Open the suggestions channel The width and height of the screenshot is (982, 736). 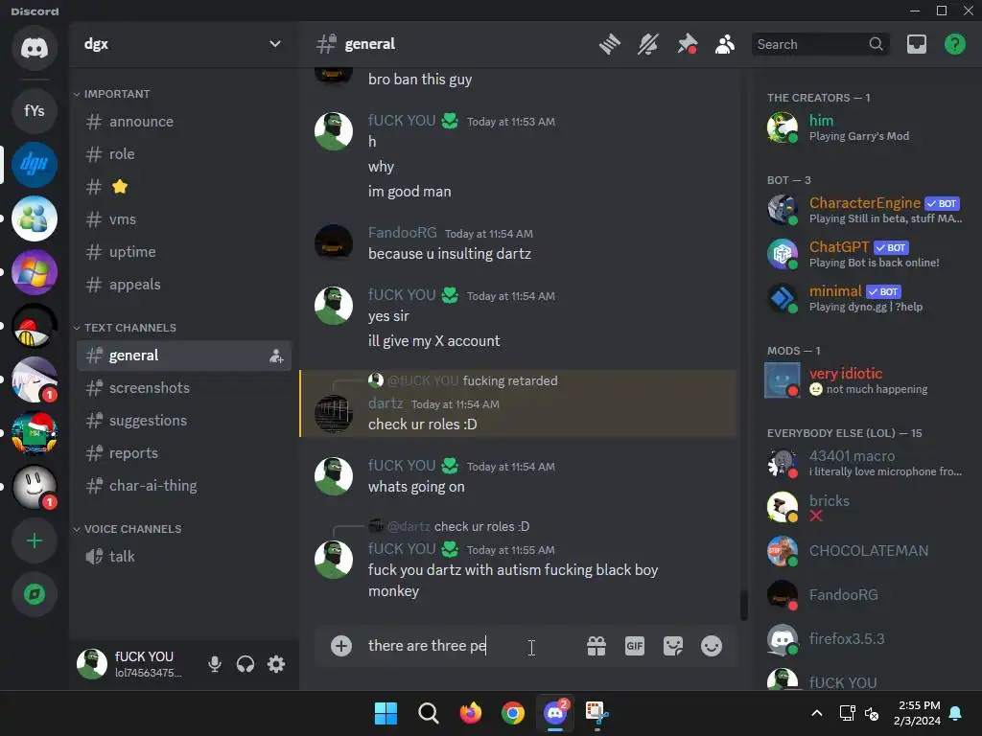point(184,421)
